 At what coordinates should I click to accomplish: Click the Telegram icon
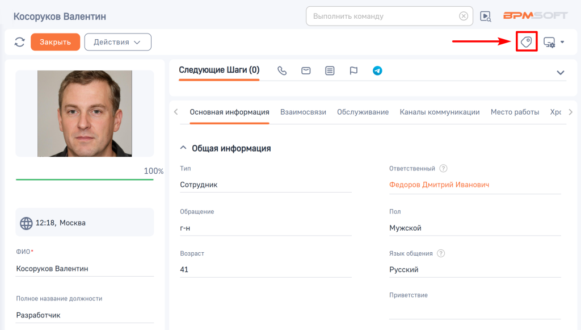[377, 71]
